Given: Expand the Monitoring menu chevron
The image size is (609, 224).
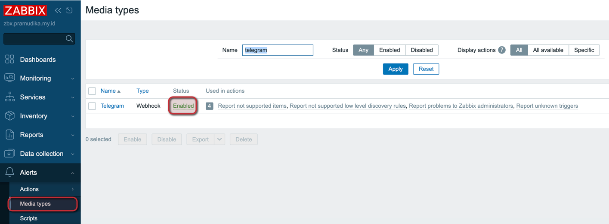Looking at the screenshot, I should (x=73, y=79).
